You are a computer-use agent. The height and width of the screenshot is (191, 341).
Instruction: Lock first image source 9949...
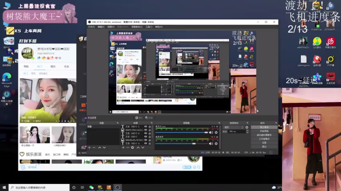click(x=150, y=130)
